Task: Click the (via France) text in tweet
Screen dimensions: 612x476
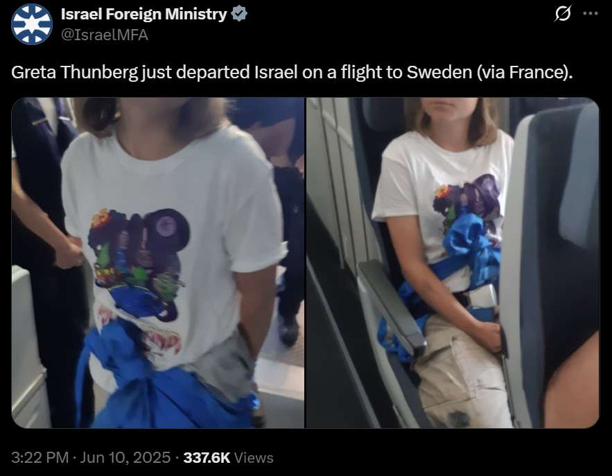Action: pos(525,72)
